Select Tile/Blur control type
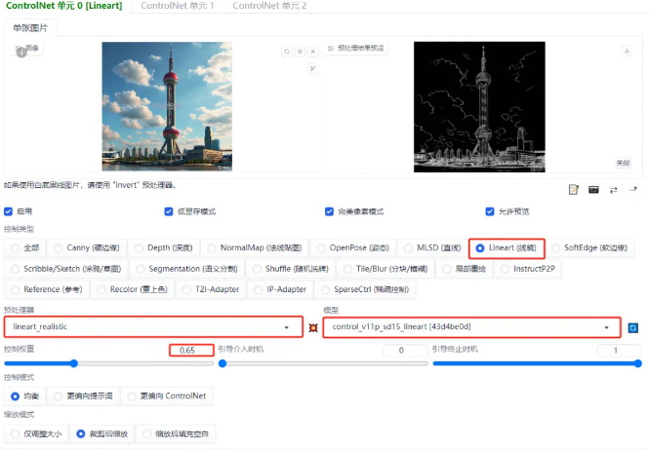The image size is (649, 451). point(385,269)
